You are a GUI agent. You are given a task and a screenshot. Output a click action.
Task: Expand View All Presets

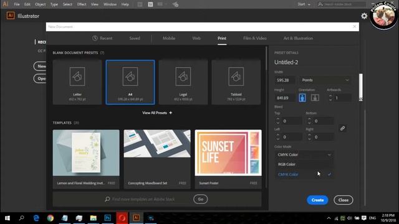[157, 113]
